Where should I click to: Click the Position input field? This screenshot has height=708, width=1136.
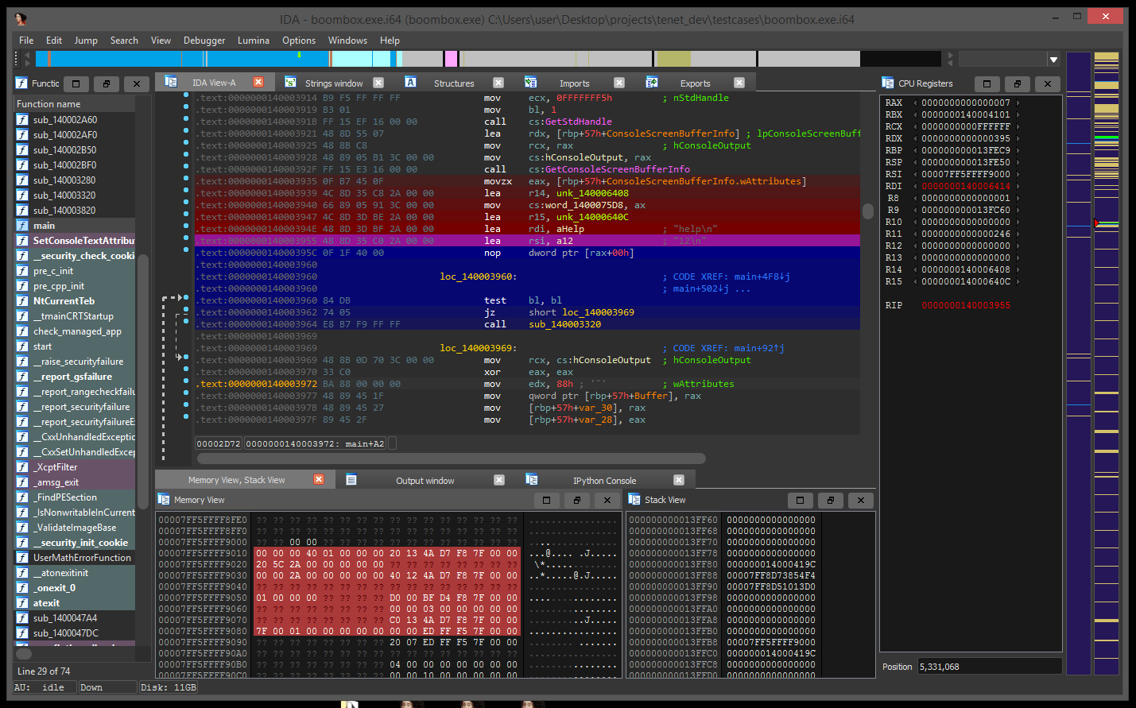[989, 667]
